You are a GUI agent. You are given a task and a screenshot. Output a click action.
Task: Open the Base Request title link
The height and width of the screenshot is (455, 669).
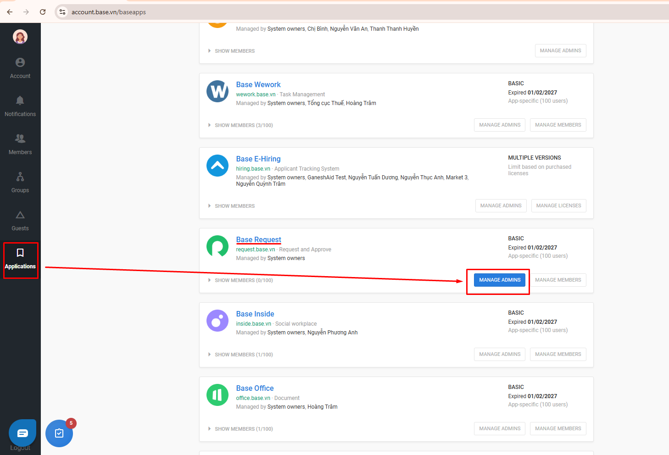coord(258,239)
